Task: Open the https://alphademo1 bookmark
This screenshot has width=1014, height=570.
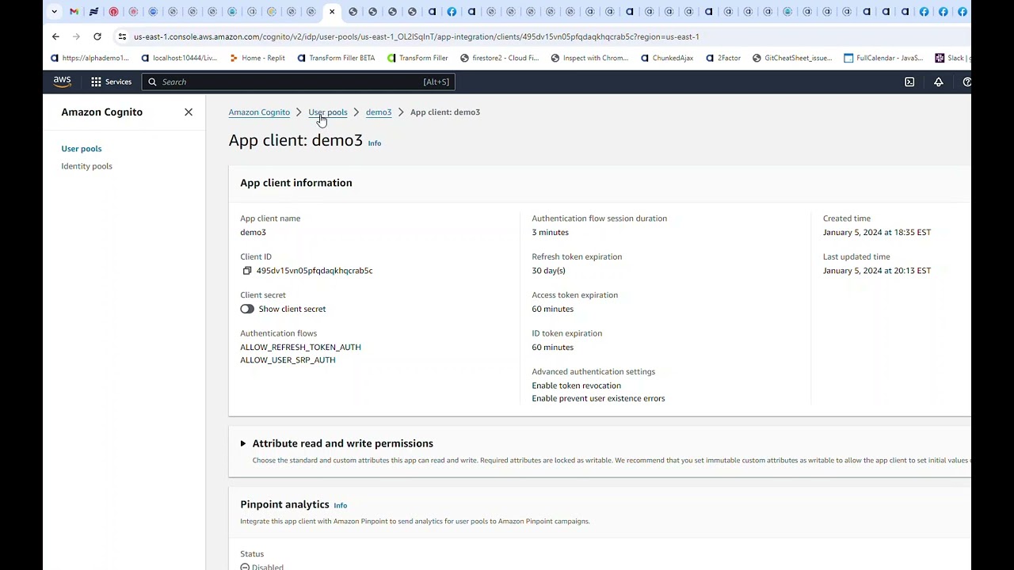Action: [x=89, y=58]
